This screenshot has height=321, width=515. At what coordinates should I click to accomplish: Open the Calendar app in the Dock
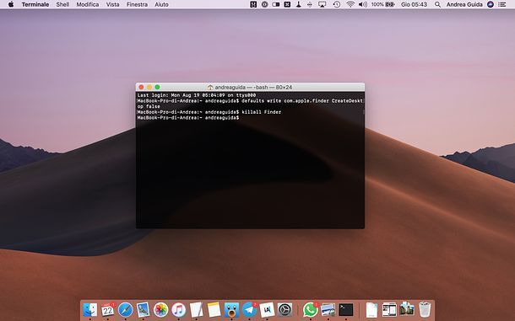pos(108,309)
